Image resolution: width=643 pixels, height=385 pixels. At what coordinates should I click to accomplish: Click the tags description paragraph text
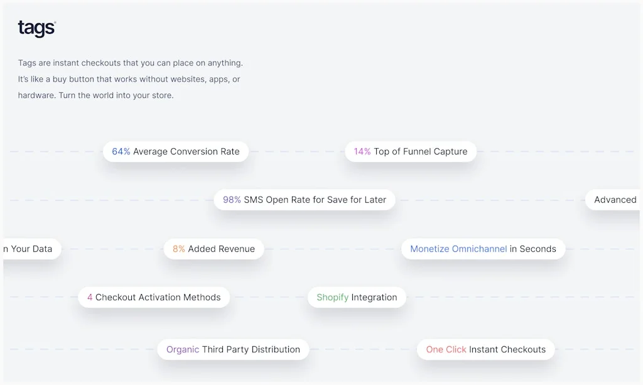(130, 79)
